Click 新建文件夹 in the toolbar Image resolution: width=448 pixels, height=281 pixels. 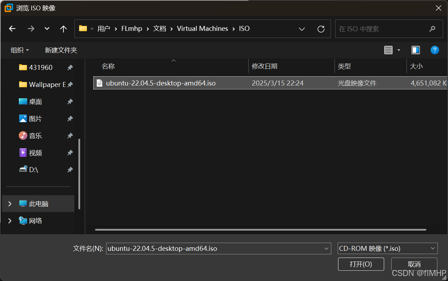pyautogui.click(x=61, y=50)
